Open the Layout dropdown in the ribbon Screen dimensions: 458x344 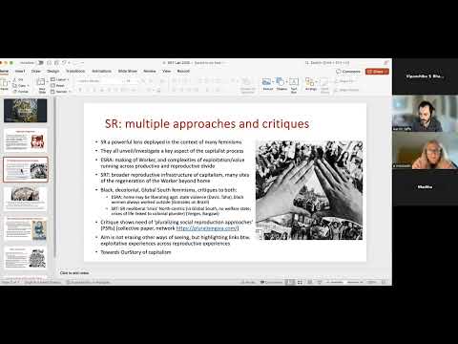[60, 79]
